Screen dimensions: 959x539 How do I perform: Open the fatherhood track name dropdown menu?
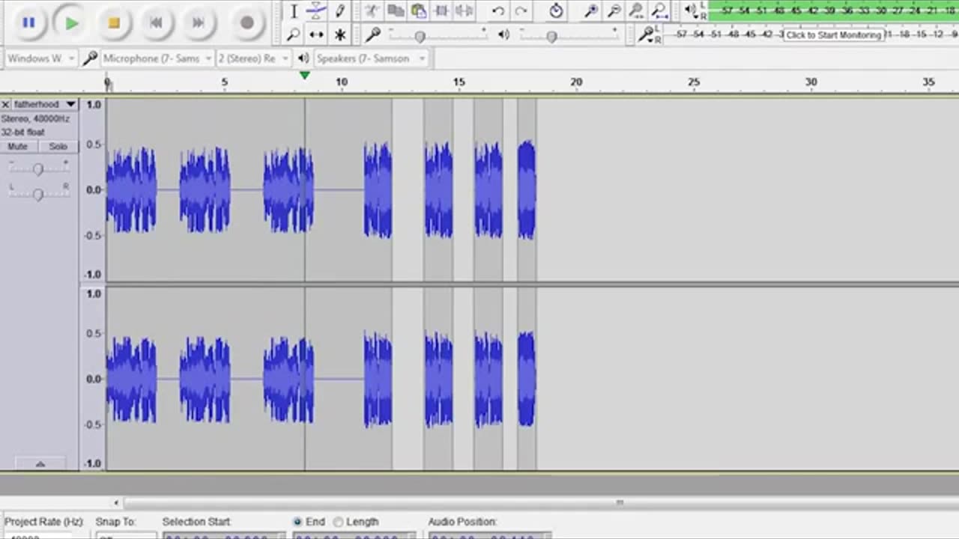tap(45, 104)
